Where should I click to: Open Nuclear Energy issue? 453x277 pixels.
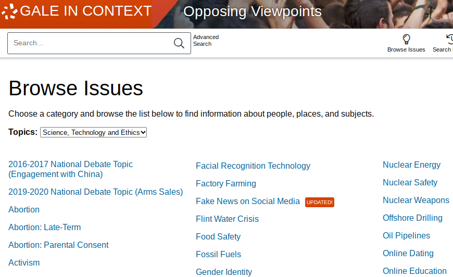[412, 165]
